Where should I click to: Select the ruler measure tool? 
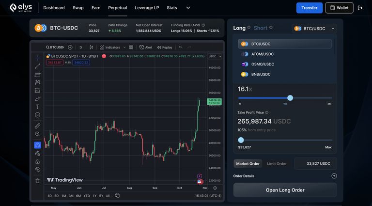click(x=37, y=126)
